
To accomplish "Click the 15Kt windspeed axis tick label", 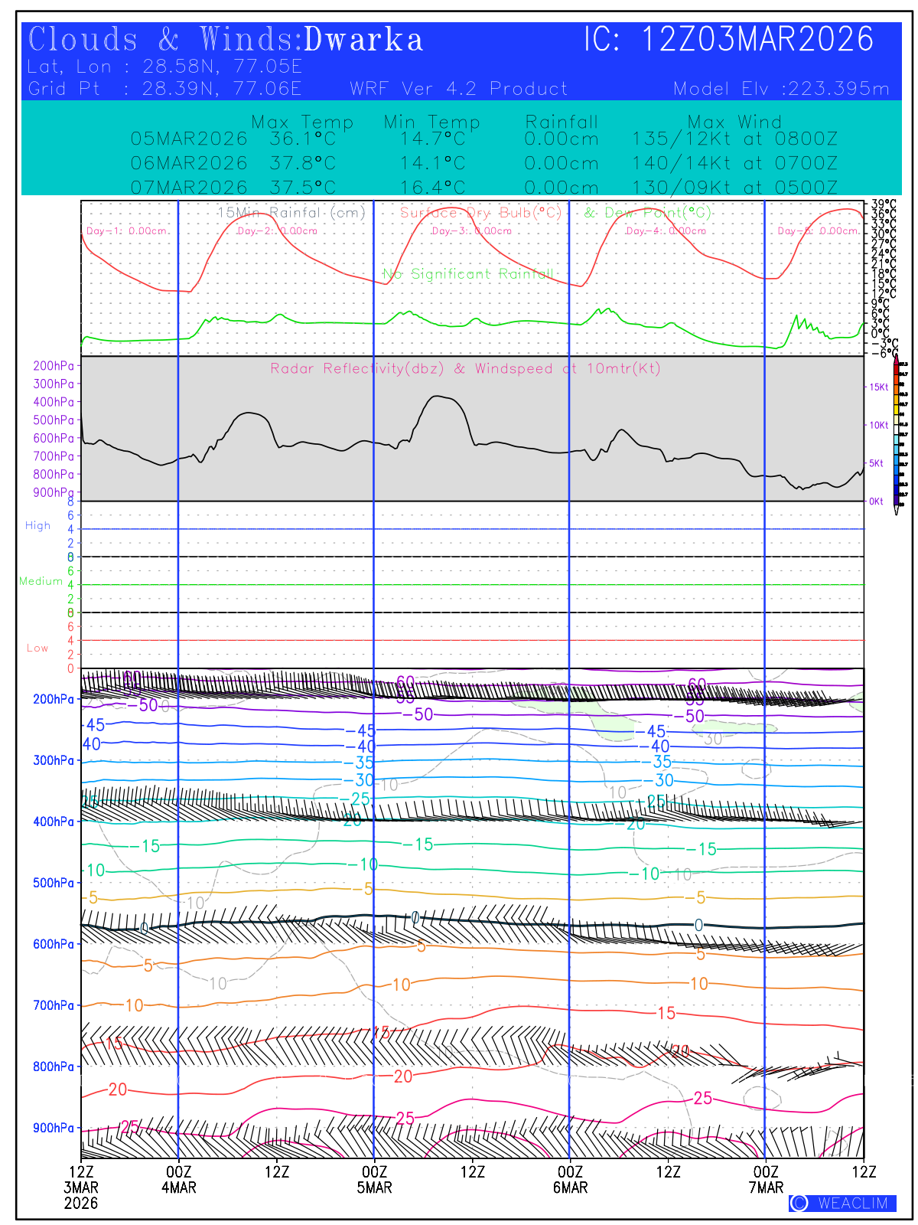I will [878, 387].
